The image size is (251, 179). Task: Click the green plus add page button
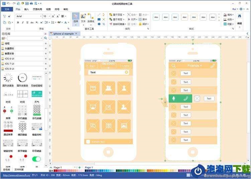pos(80,168)
